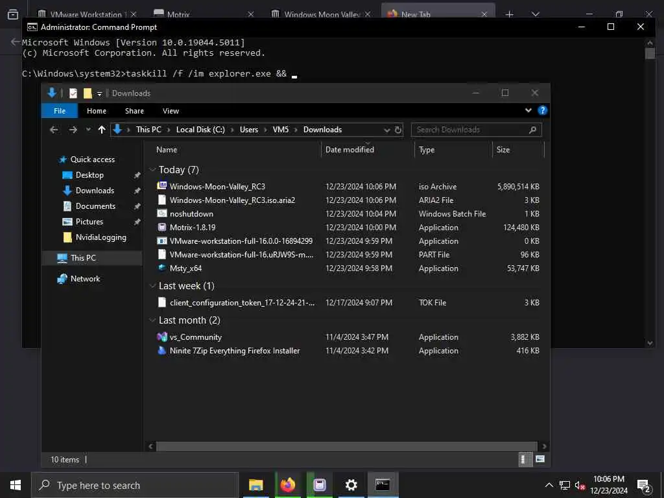Click the Explorer horizontal scrollbar

[x=346, y=446]
